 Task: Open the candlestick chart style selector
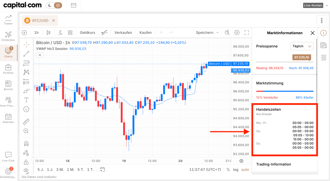49,33
